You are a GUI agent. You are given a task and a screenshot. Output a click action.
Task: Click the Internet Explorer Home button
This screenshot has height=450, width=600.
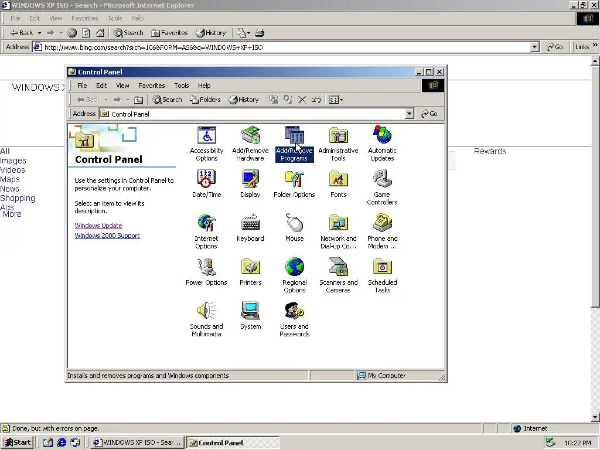[100, 33]
